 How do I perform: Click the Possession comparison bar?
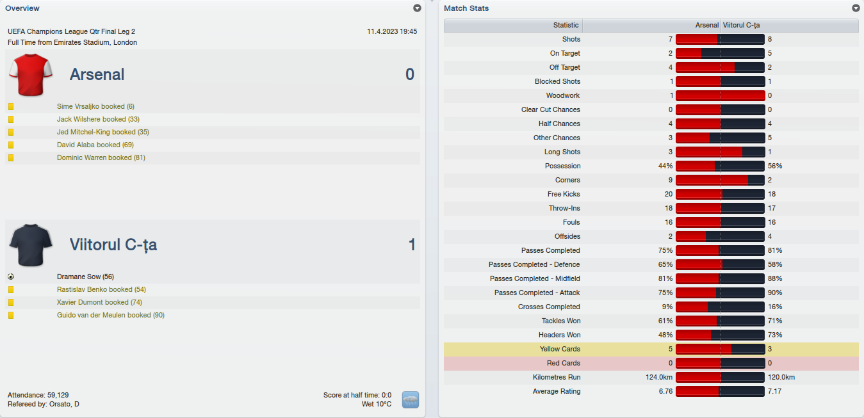pos(720,166)
